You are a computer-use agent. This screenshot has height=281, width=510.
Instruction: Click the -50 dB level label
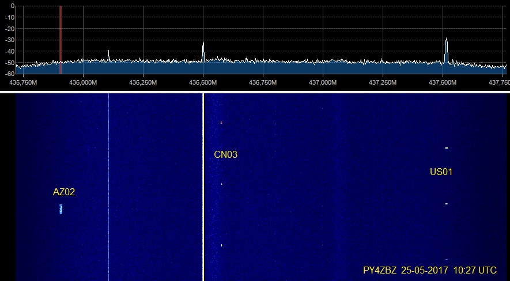coord(10,62)
